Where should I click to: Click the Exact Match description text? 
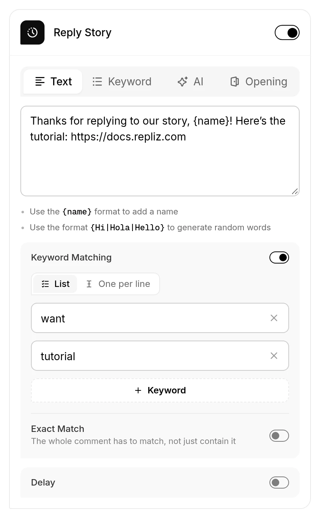tap(133, 441)
